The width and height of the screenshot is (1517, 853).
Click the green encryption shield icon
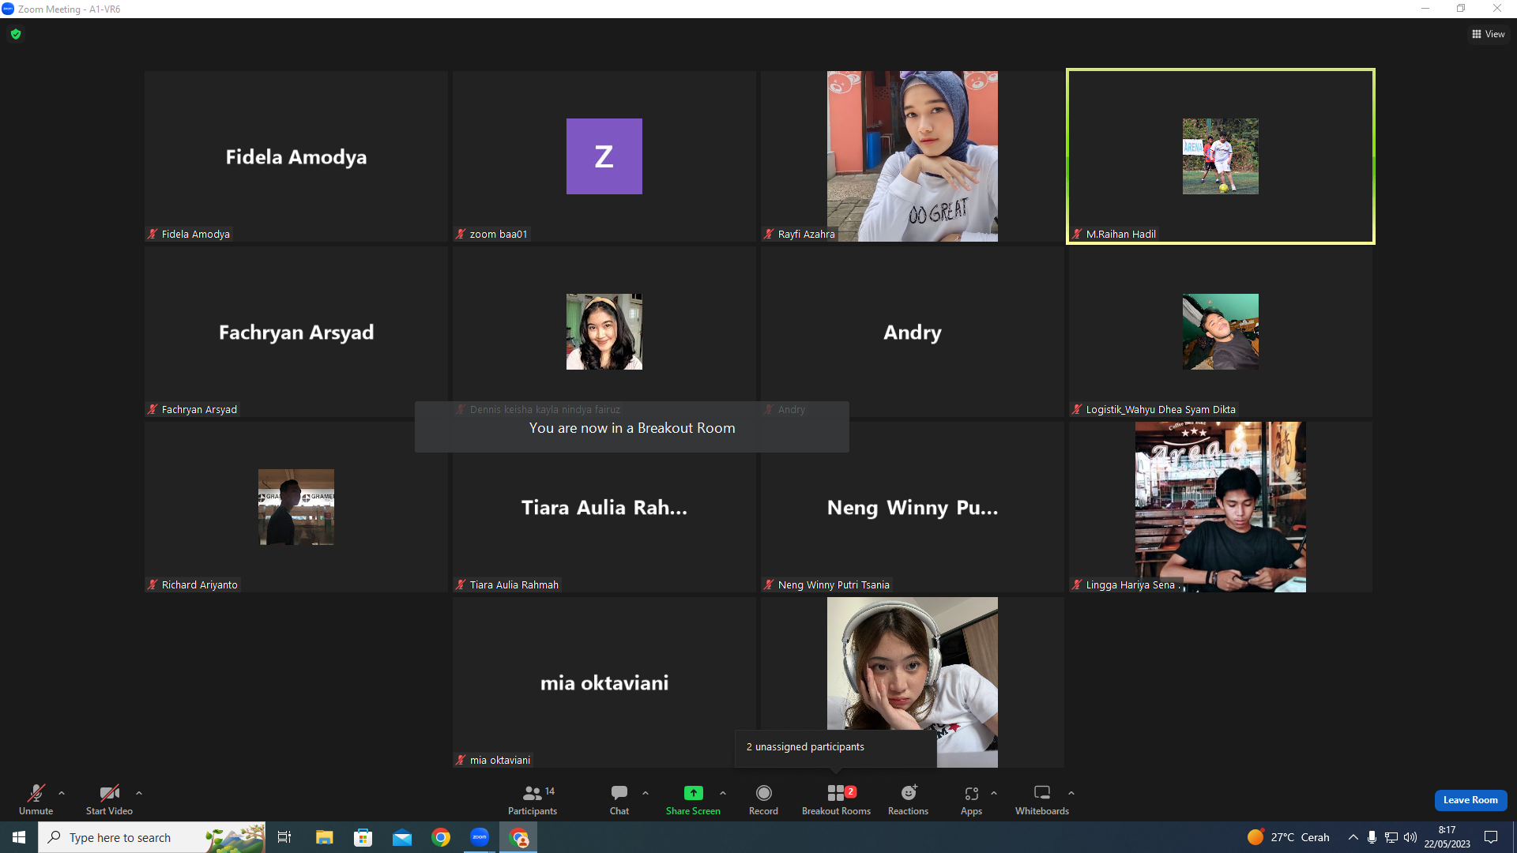[16, 34]
